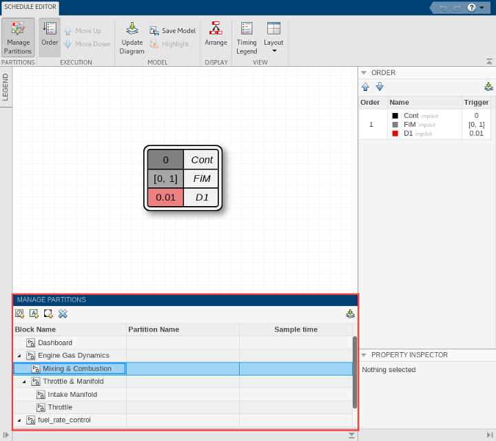Collapse the Property Inspector section
The height and width of the screenshot is (441, 496).
[363, 355]
